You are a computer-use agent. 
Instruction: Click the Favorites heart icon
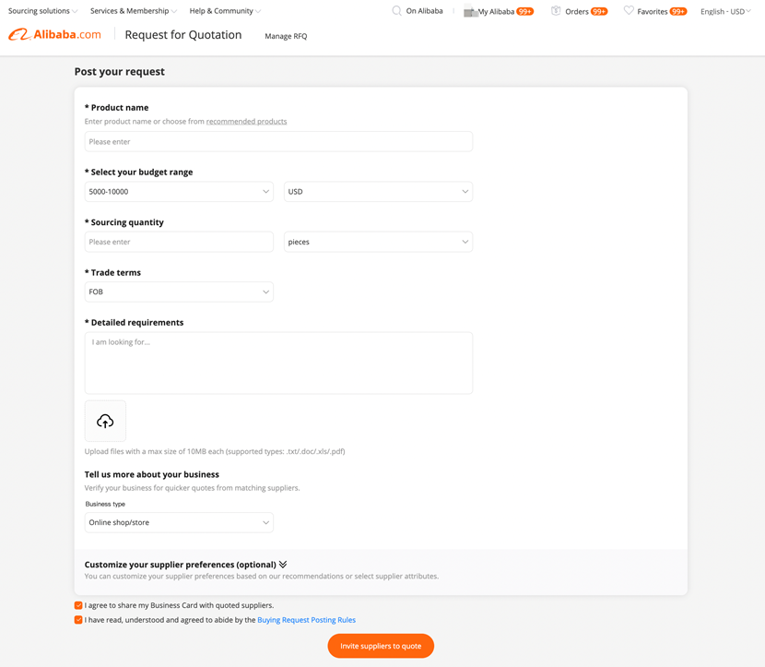629,11
